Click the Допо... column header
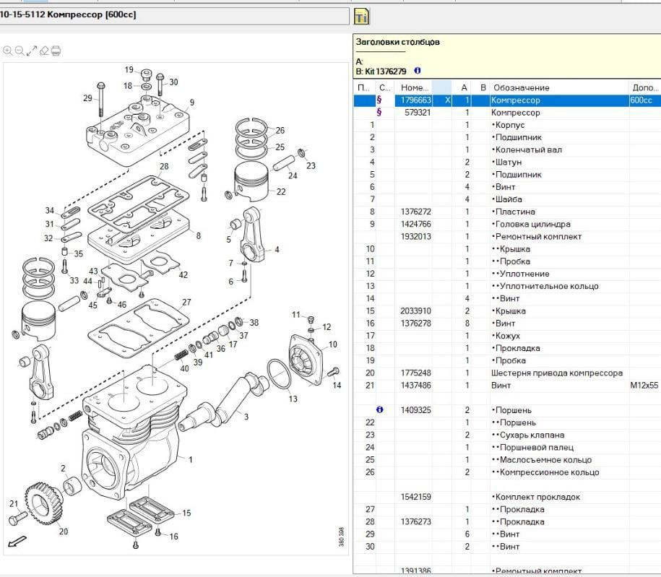 pos(644,87)
